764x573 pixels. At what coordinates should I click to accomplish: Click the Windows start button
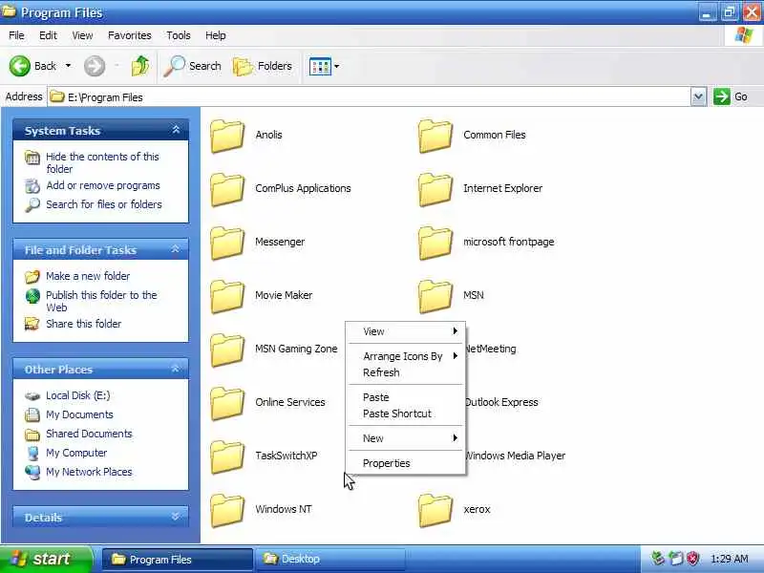pos(45,559)
